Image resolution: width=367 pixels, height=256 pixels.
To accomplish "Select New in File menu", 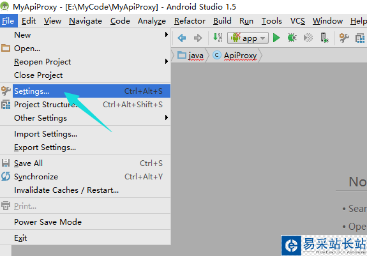I will point(85,34).
